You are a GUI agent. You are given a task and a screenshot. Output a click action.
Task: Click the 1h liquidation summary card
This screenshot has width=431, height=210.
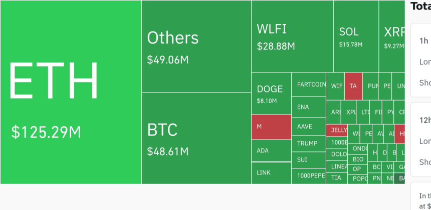(x=421, y=60)
